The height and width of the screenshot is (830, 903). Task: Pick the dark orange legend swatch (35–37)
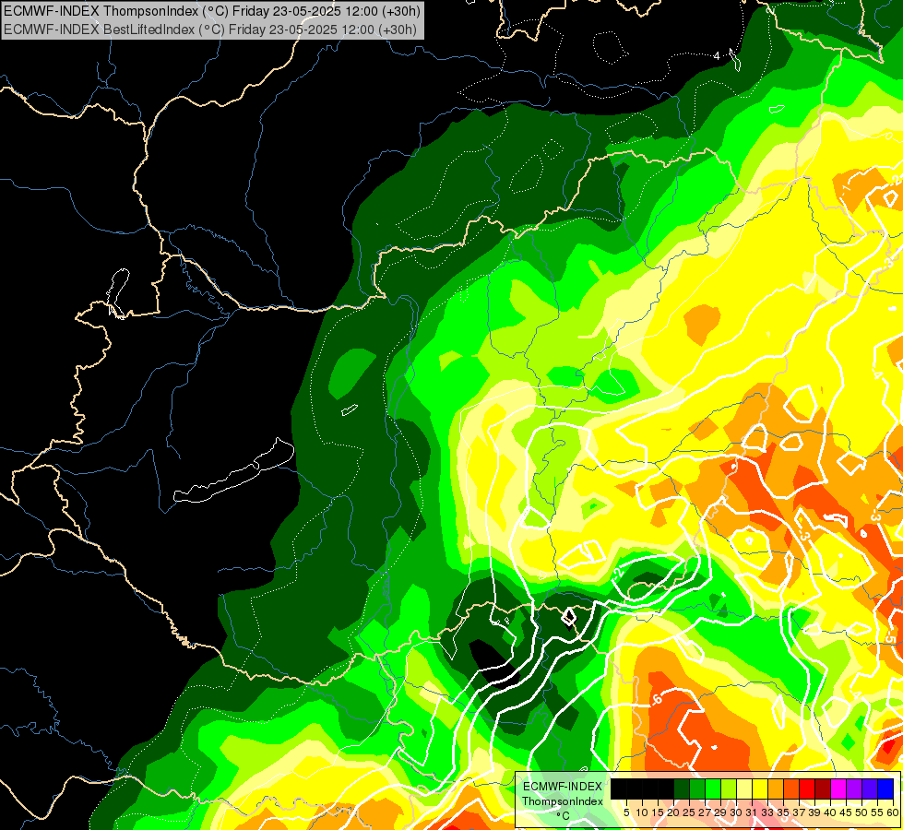pos(791,788)
